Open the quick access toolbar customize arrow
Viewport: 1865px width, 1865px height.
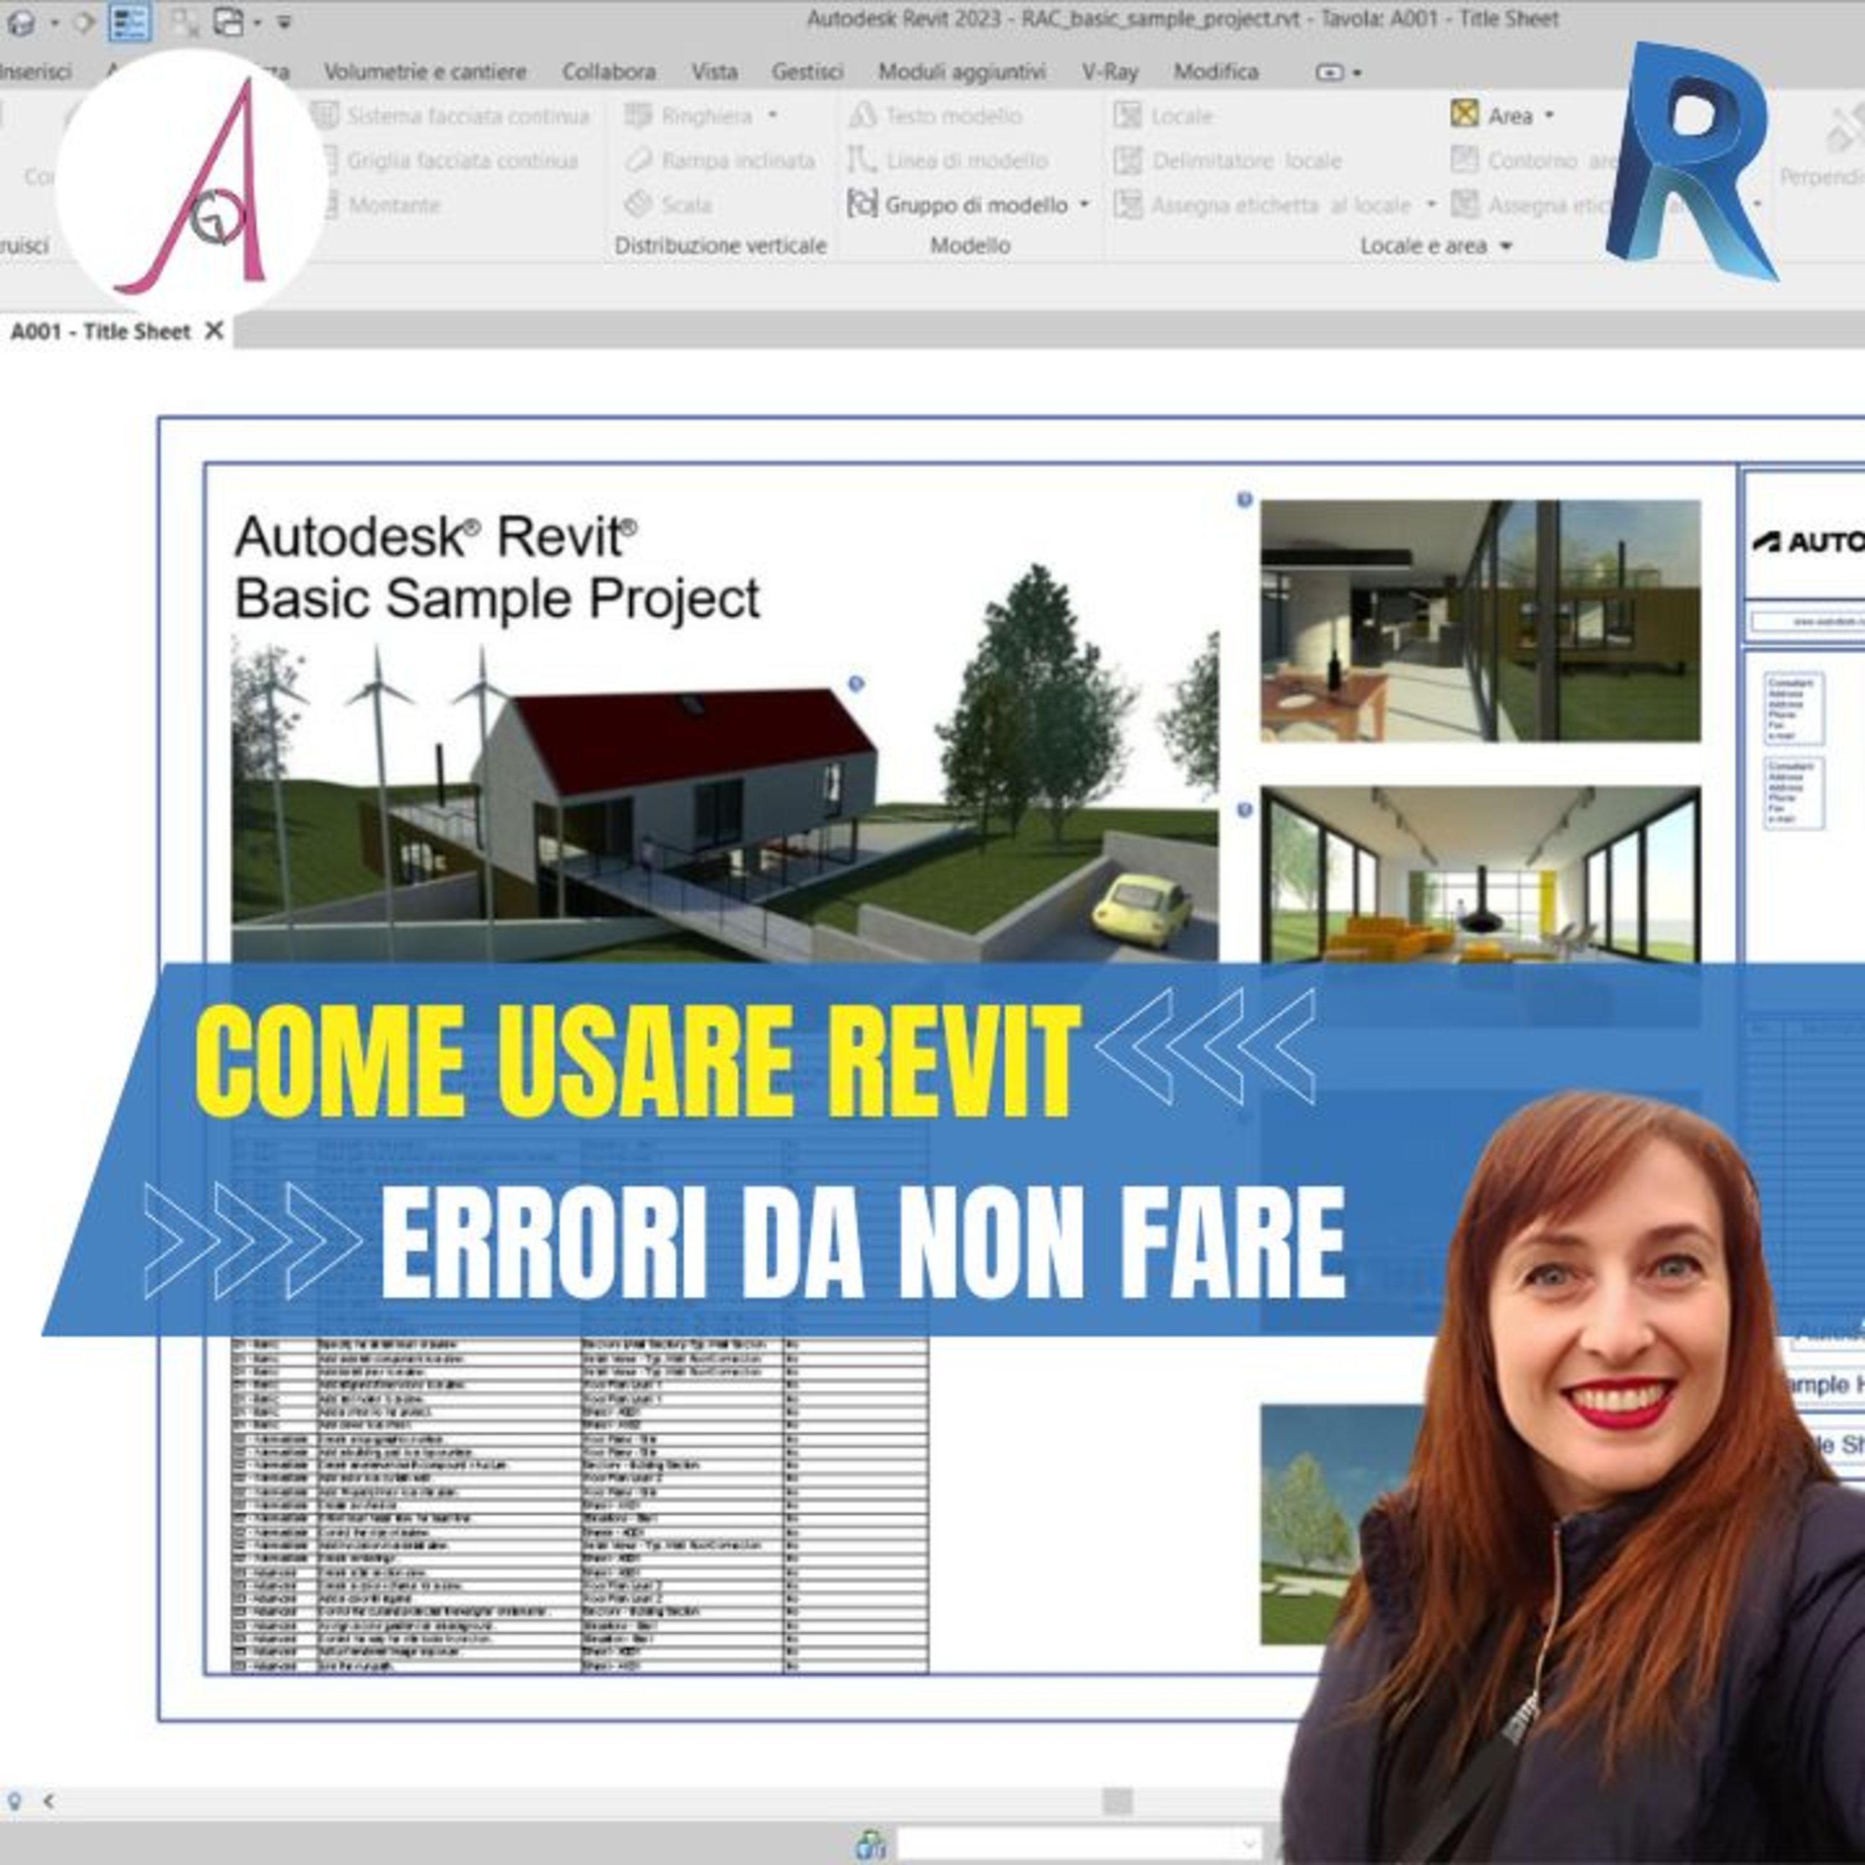pos(285,21)
